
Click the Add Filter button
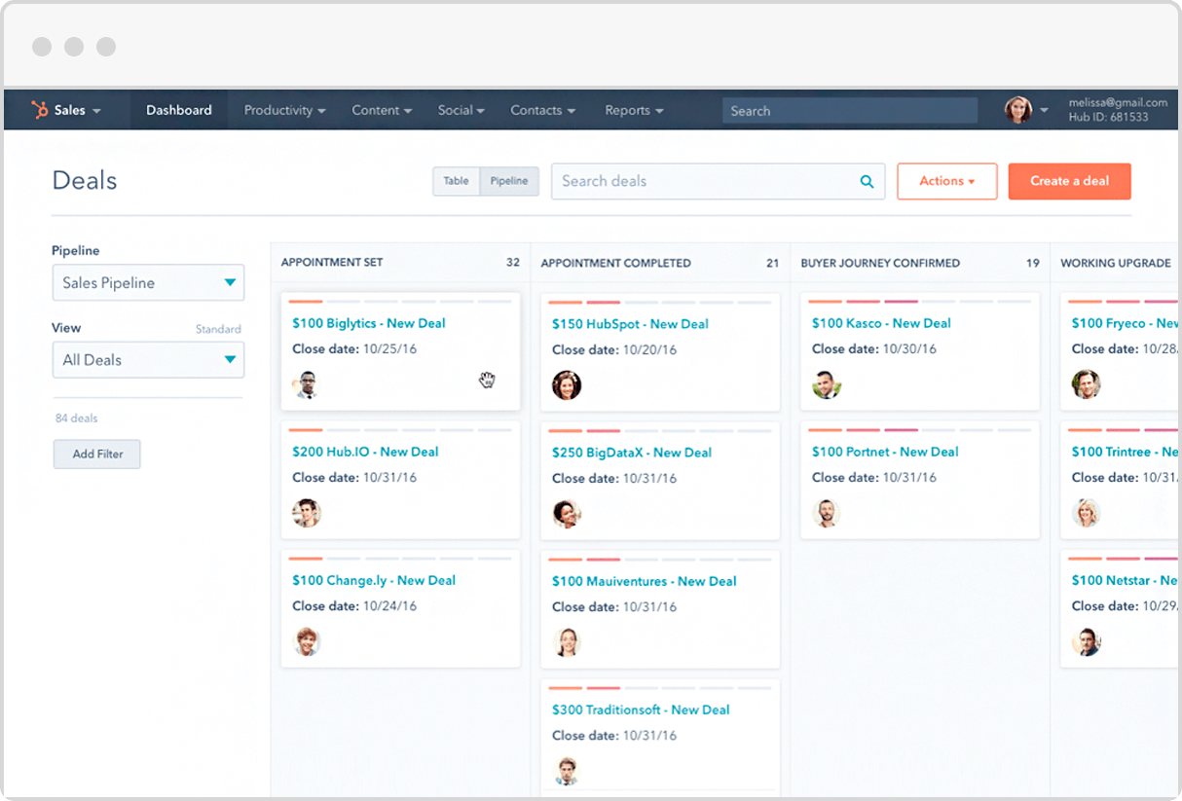96,454
